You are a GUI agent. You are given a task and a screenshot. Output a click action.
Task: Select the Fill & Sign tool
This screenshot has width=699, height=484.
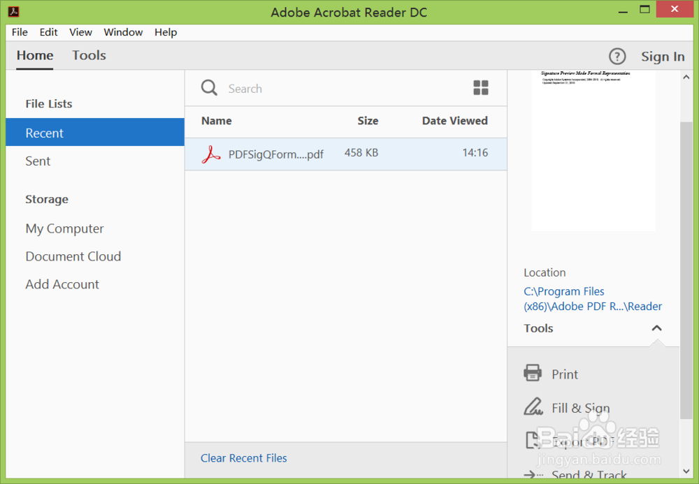[x=581, y=407]
